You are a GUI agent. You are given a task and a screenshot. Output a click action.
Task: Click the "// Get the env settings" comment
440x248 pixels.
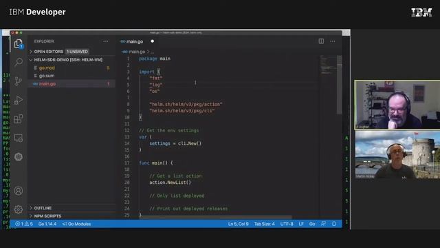pyautogui.click(x=169, y=130)
